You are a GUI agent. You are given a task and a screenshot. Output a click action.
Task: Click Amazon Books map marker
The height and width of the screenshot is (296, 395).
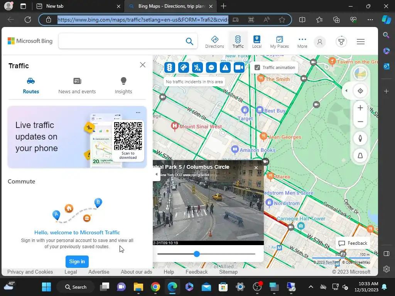click(235, 150)
